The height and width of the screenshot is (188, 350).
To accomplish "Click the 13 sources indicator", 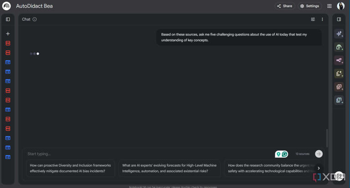I will tap(303, 154).
